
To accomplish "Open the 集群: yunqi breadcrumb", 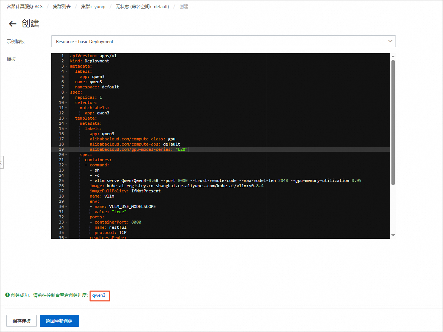I will (x=93, y=7).
